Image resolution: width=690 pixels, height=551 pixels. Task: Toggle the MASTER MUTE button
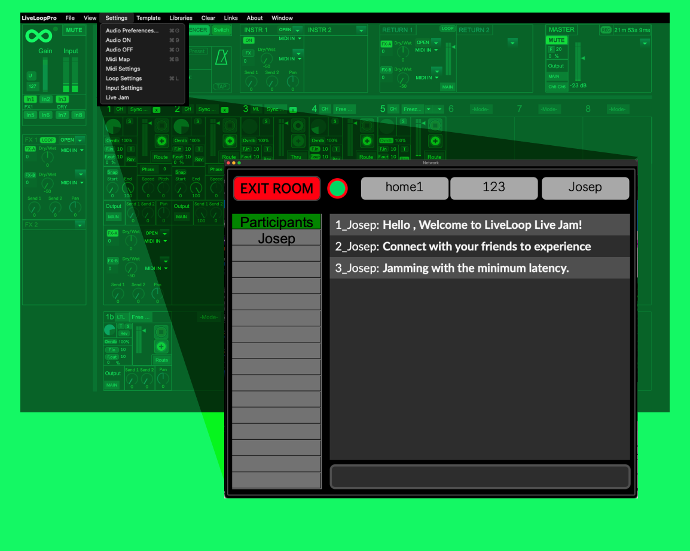pos(556,40)
